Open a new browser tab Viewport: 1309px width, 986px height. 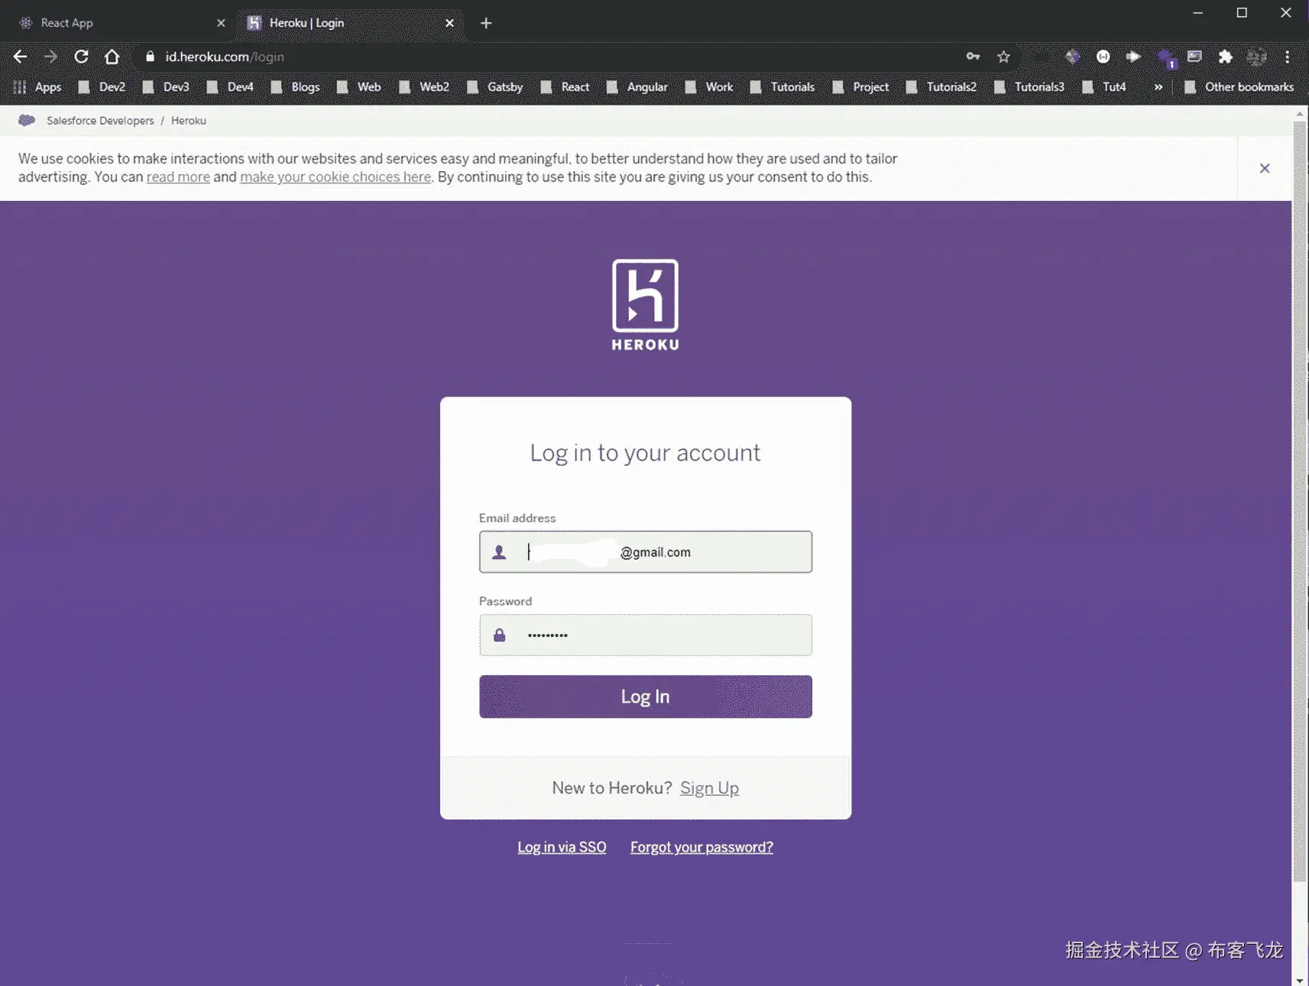tap(486, 23)
